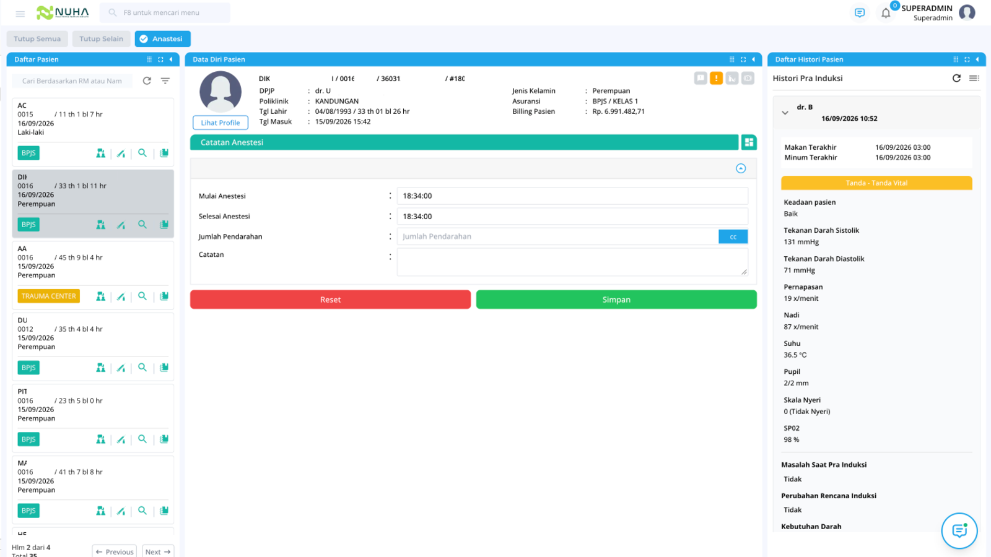
Task: Open messages icon in top bar
Action: pyautogui.click(x=859, y=12)
